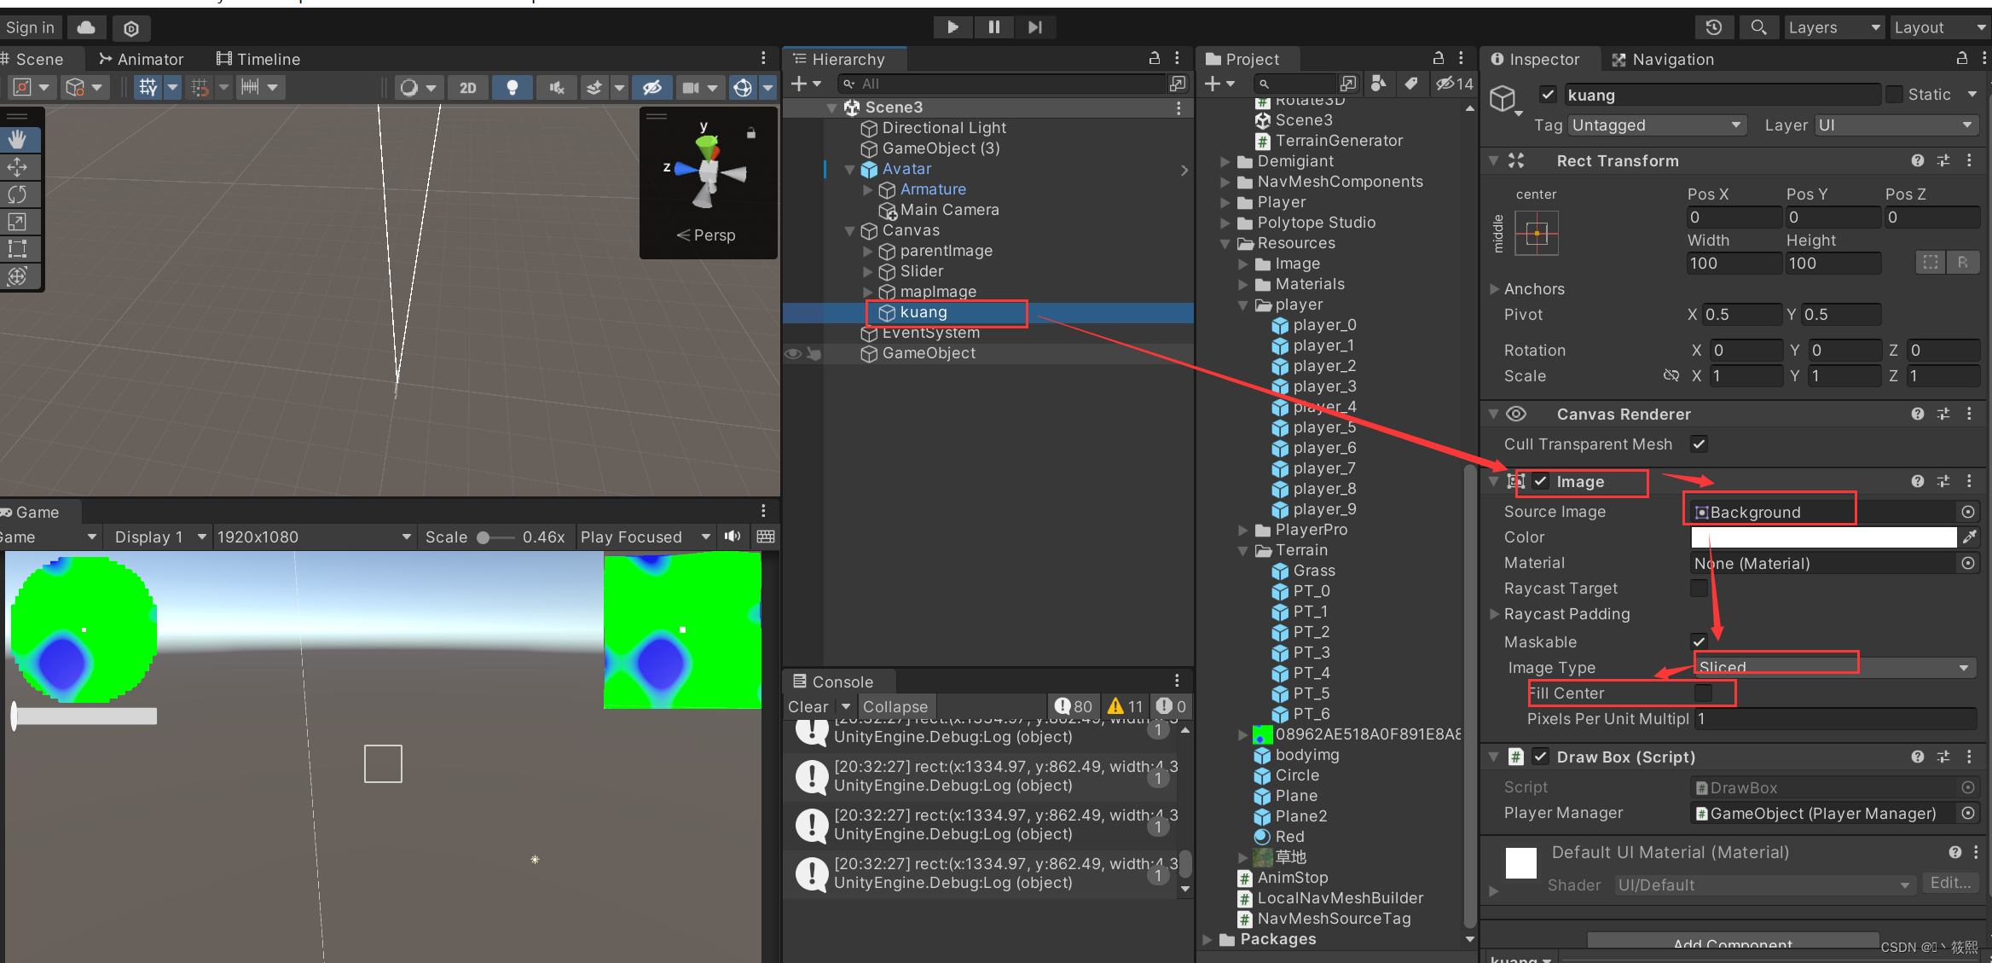Enable the Static checkbox for kuang
The width and height of the screenshot is (1992, 963).
click(x=1896, y=94)
